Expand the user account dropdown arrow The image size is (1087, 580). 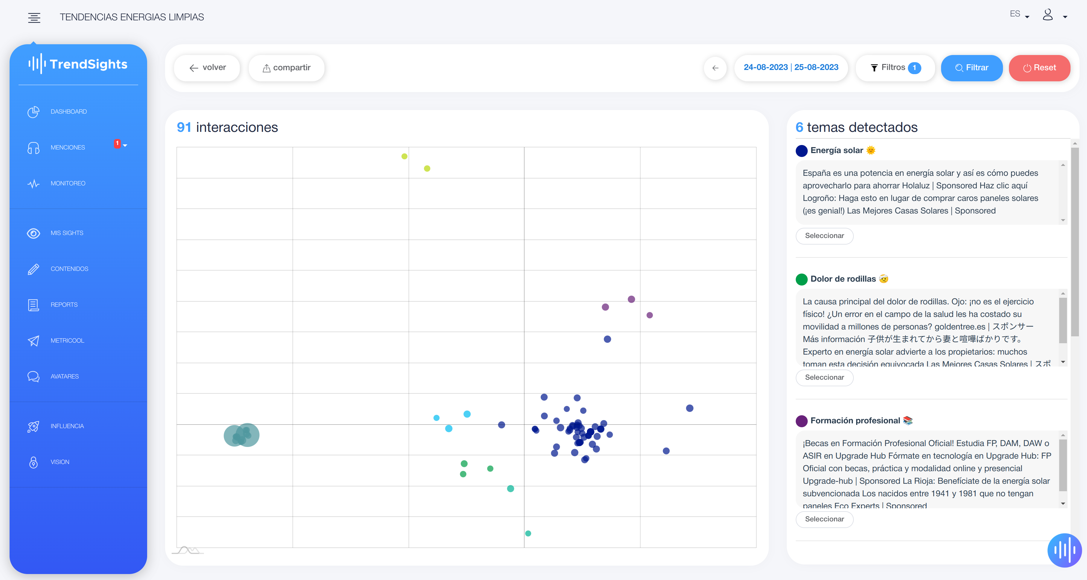pyautogui.click(x=1065, y=17)
